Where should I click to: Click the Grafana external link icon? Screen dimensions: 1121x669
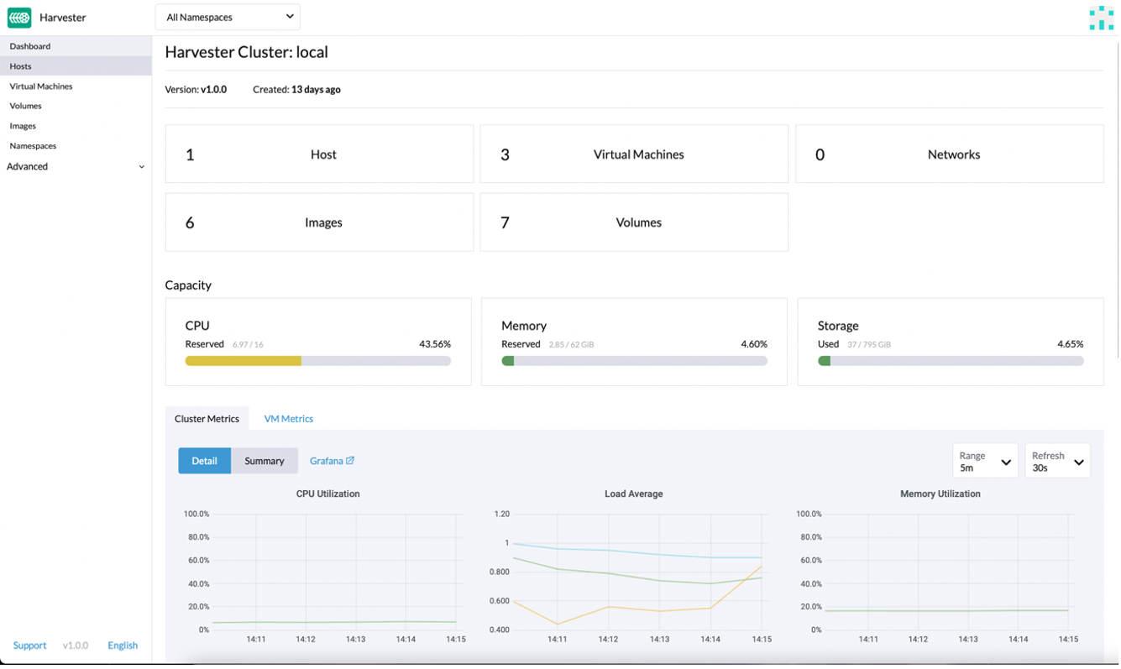pos(350,461)
